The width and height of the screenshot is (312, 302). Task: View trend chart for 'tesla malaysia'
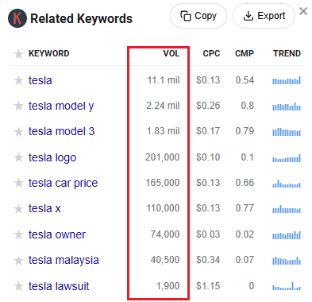(x=287, y=261)
